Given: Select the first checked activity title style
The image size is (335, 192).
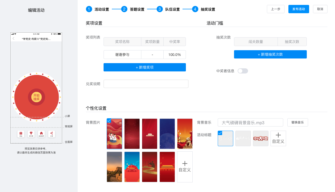Looking at the screenshot, I should (225, 138).
